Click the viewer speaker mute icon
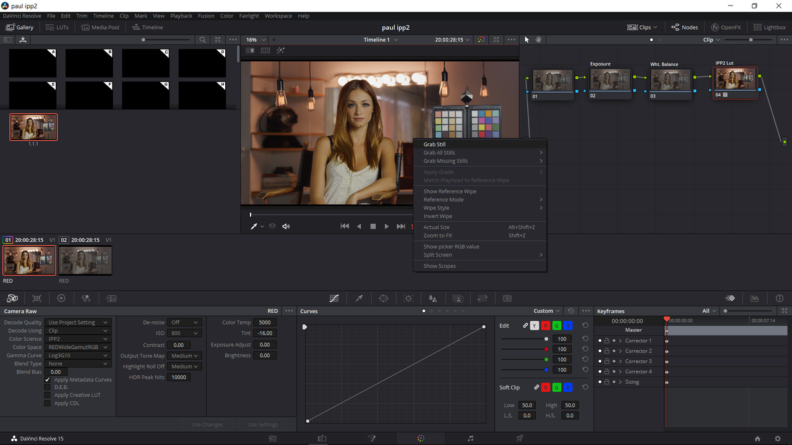792x445 pixels. pyautogui.click(x=286, y=226)
